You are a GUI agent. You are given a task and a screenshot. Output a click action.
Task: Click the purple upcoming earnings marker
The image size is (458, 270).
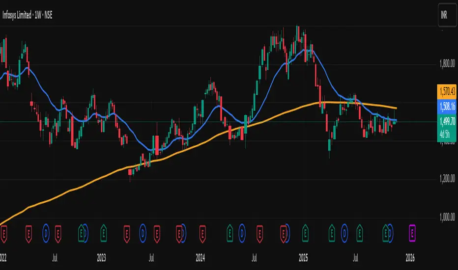[x=412, y=230]
